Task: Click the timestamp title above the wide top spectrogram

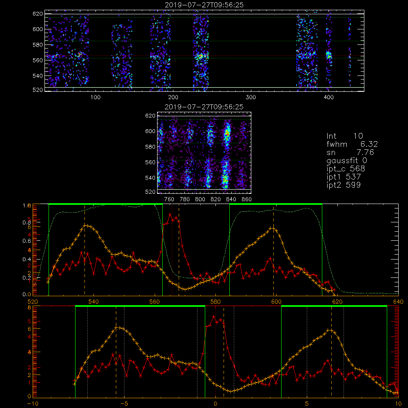Action: coord(204,5)
